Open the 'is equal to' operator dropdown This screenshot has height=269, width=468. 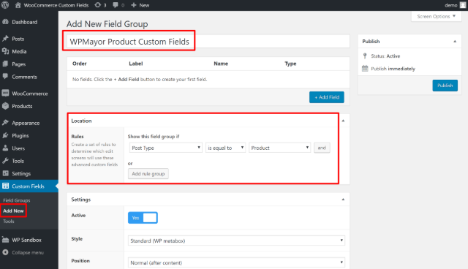pyautogui.click(x=225, y=148)
